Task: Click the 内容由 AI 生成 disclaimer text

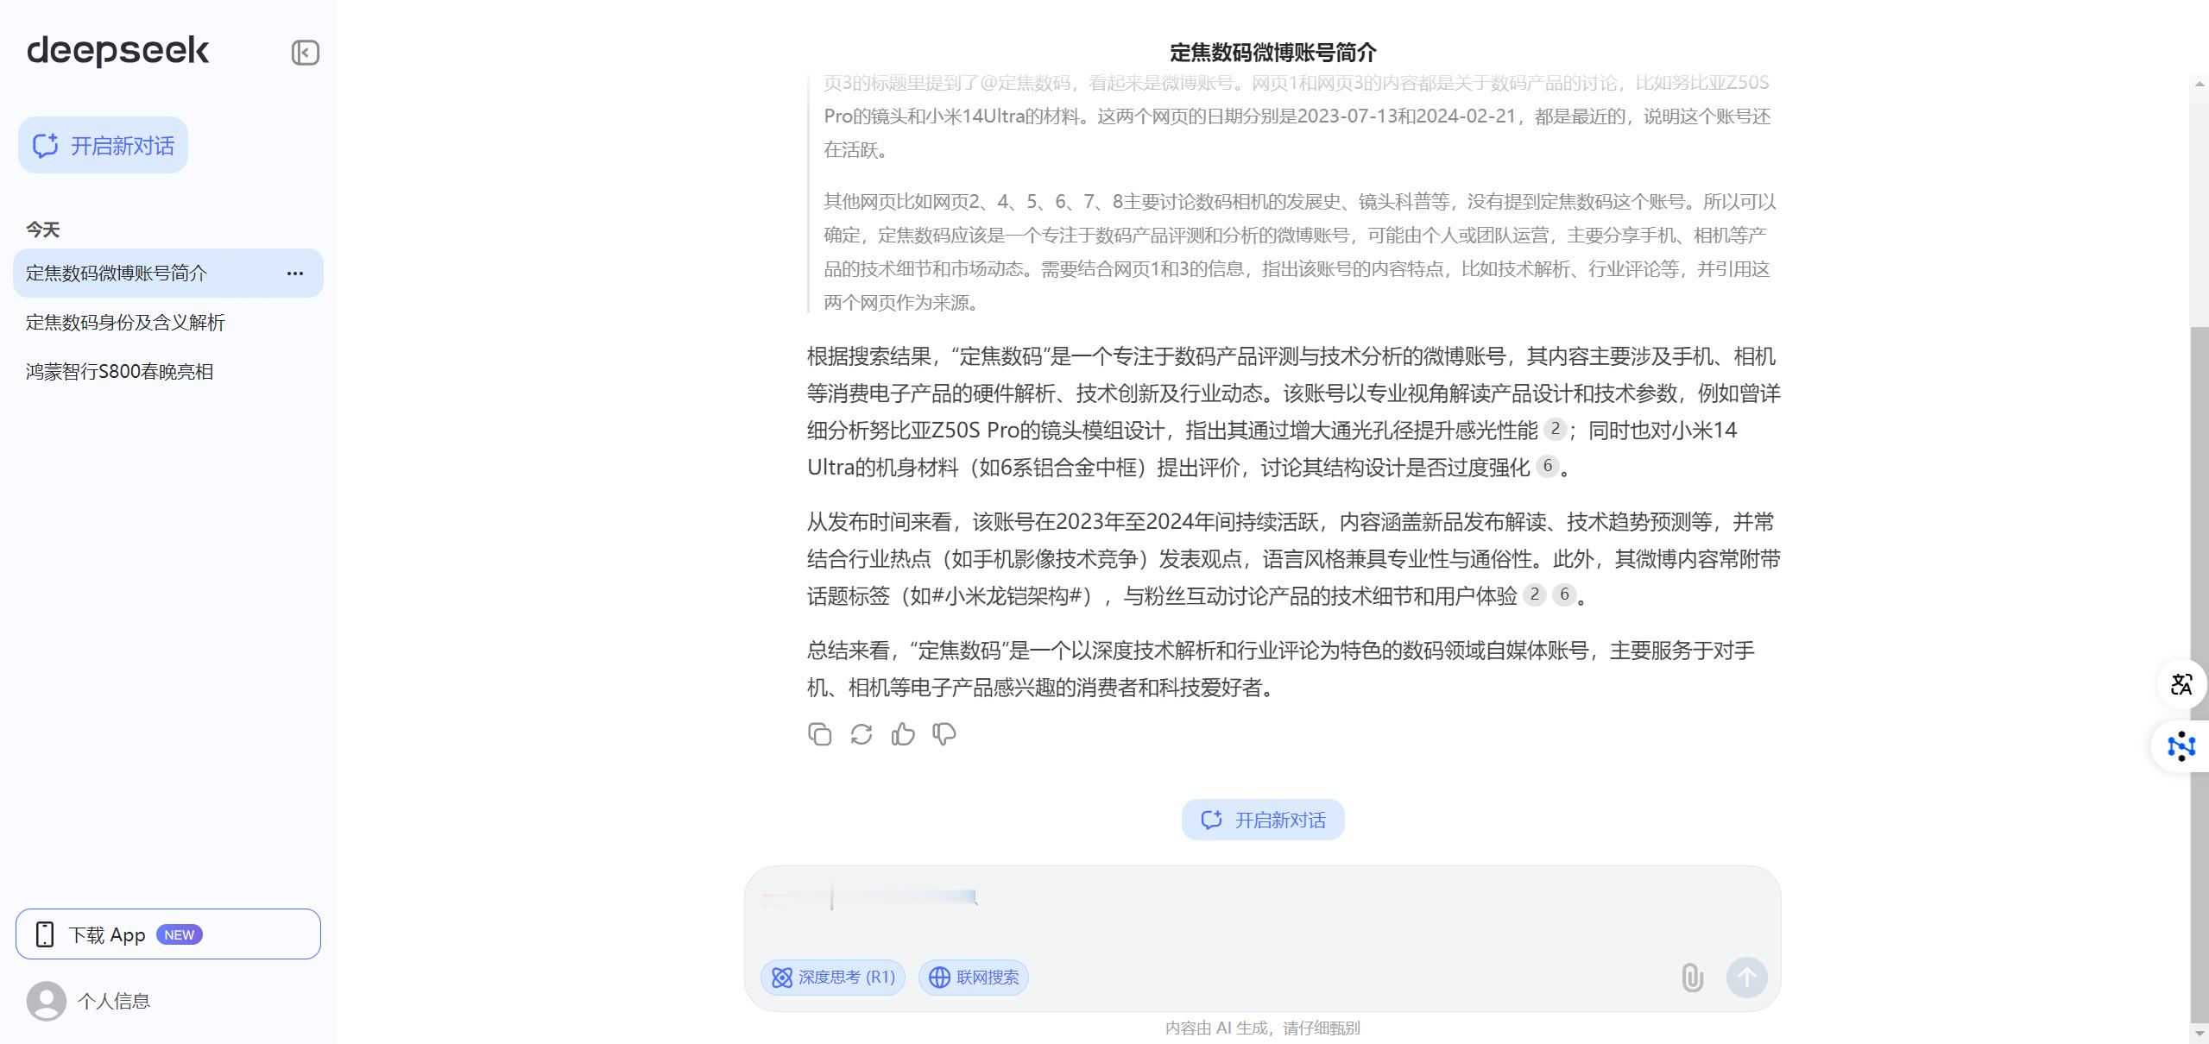Action: (1263, 1028)
